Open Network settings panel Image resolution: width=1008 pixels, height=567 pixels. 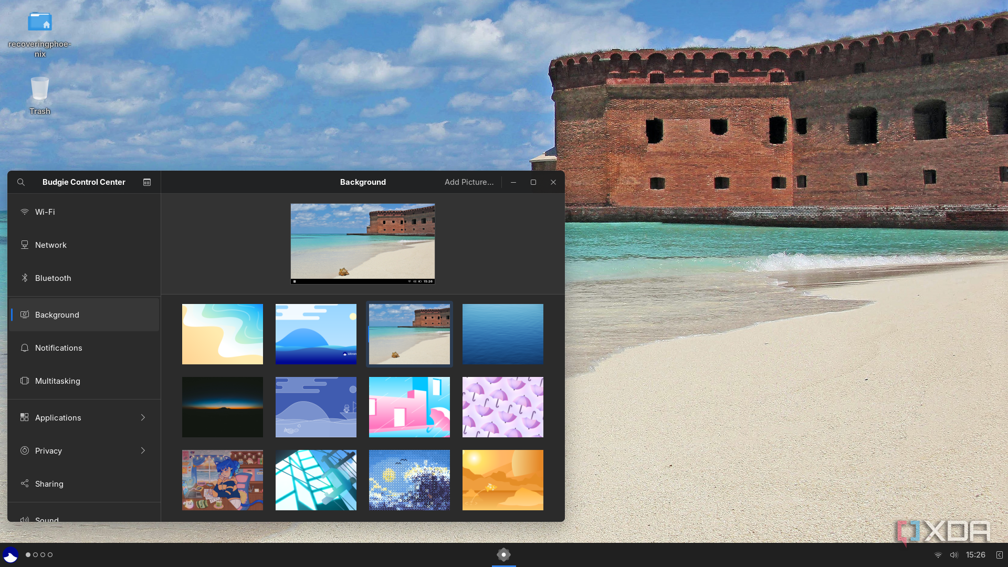tap(84, 245)
